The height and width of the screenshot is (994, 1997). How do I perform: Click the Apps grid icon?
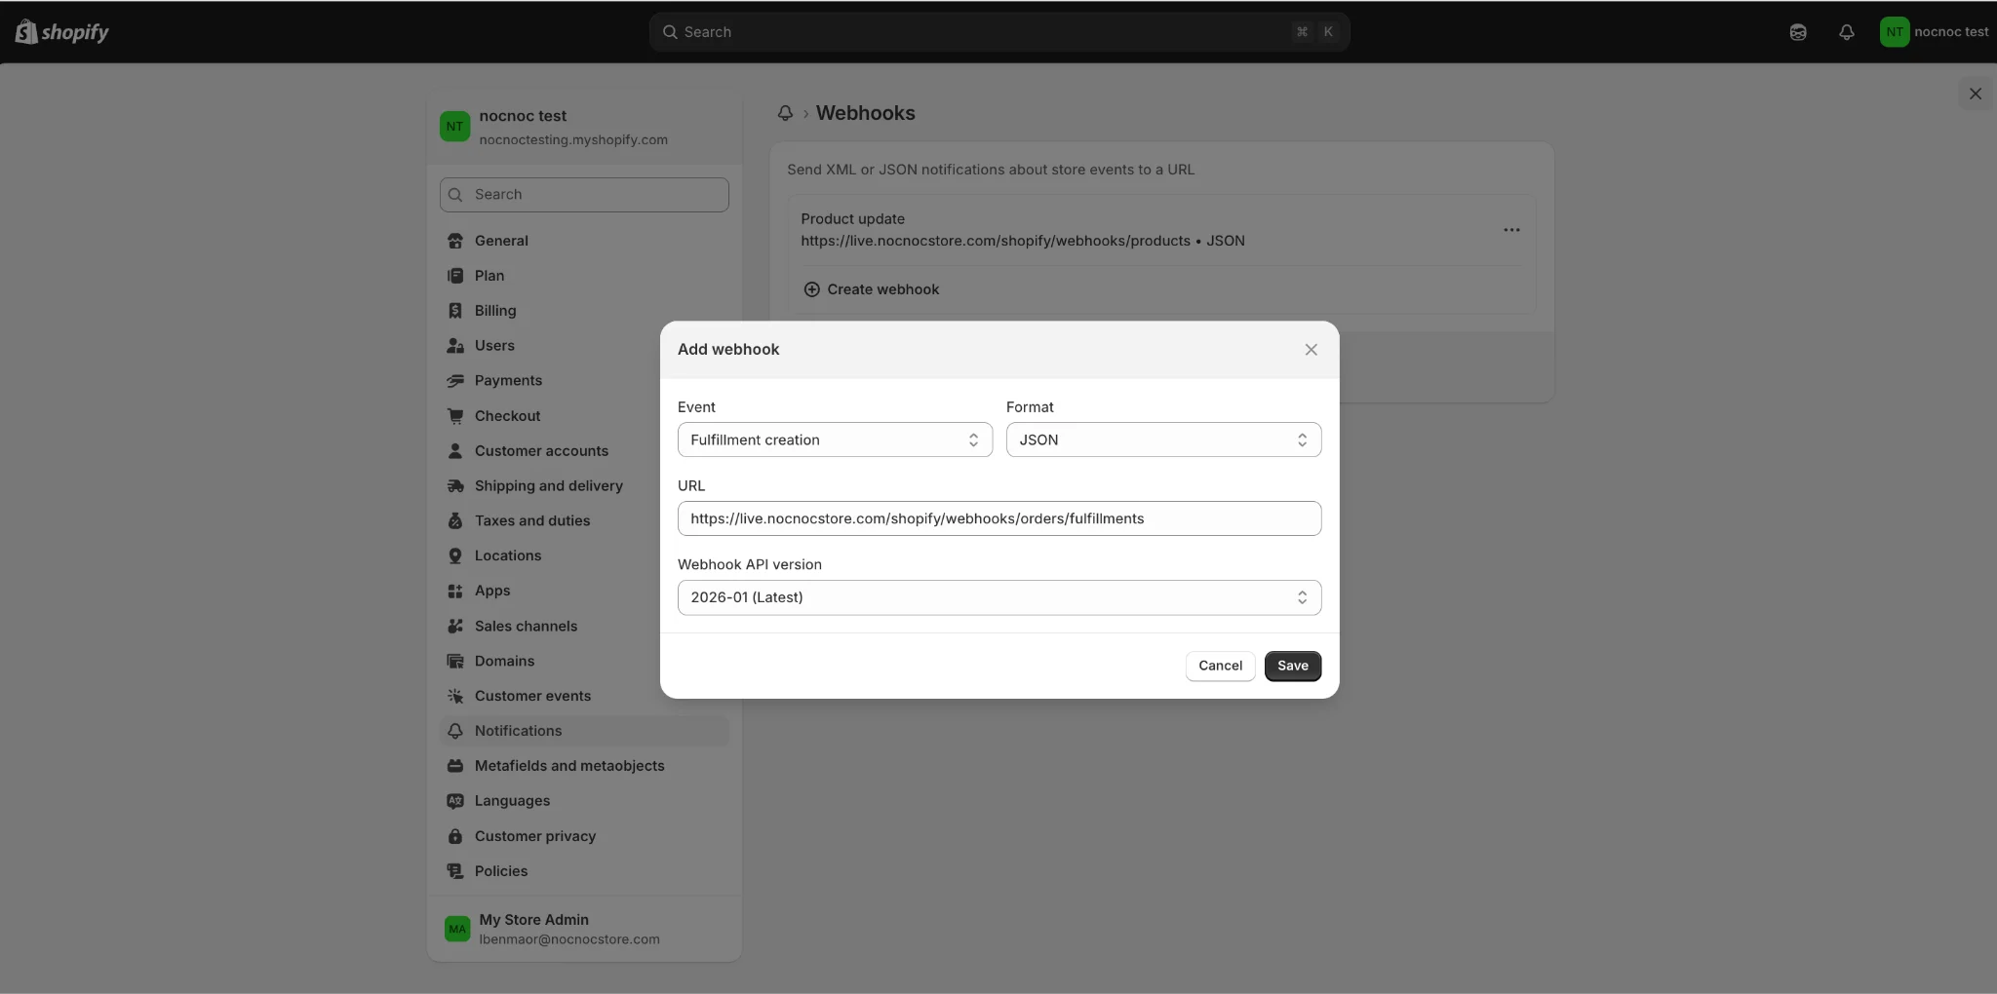coord(455,591)
